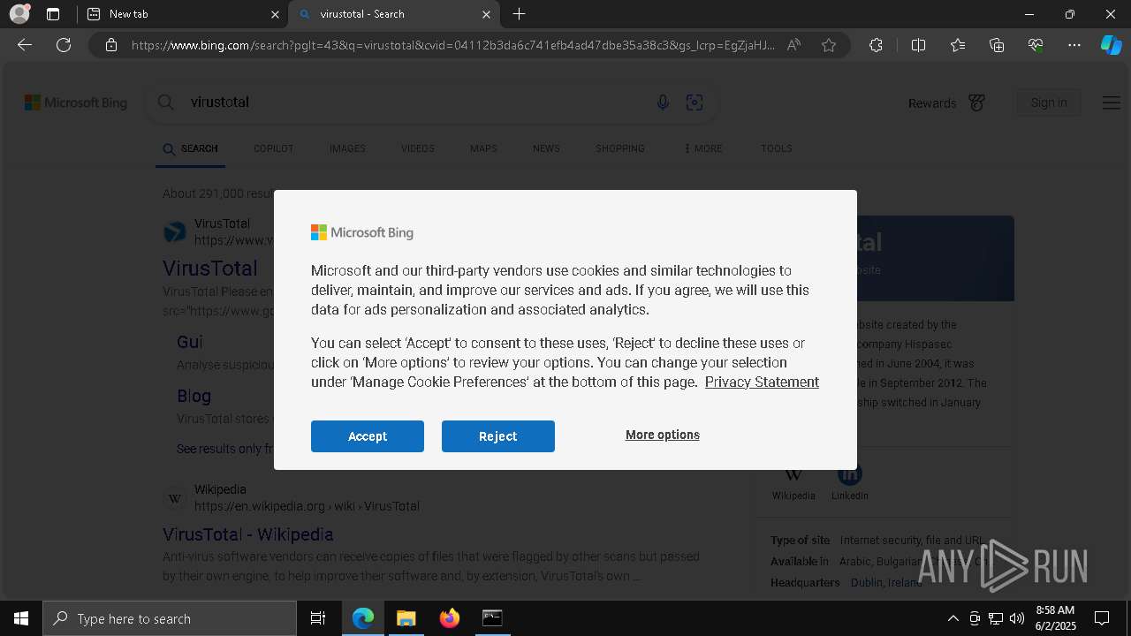Open the clock and date flyout
Image resolution: width=1131 pixels, height=636 pixels.
tap(1055, 618)
